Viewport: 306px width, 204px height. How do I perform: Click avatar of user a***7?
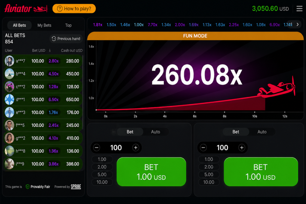click(x=9, y=61)
